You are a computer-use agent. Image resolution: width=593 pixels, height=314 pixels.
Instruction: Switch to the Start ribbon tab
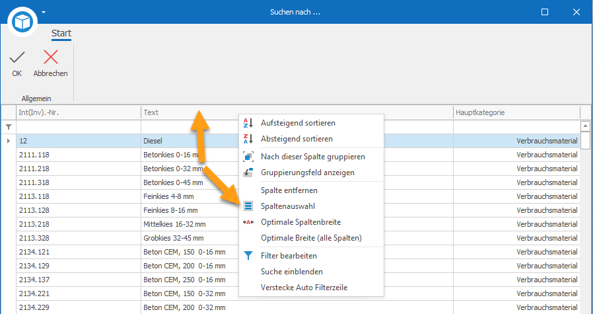click(61, 33)
